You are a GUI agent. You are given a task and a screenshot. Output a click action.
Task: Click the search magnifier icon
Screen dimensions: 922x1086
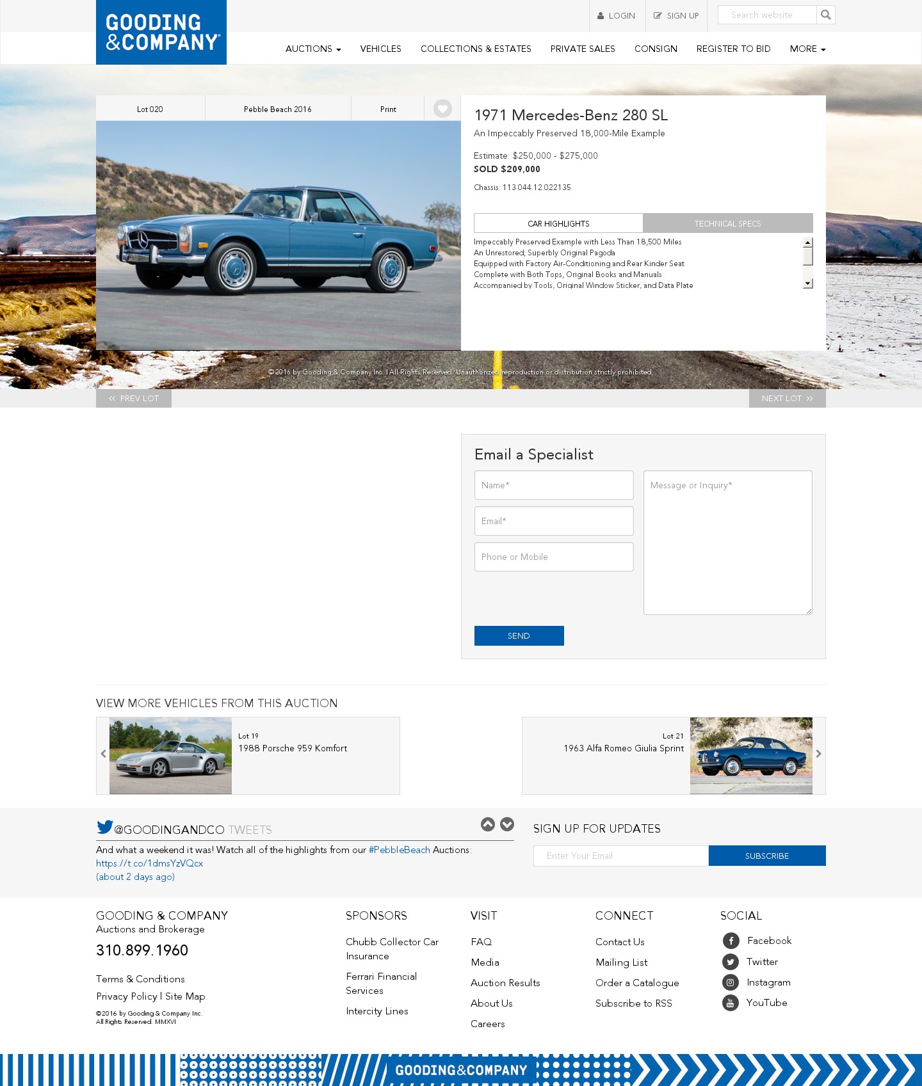(x=826, y=15)
